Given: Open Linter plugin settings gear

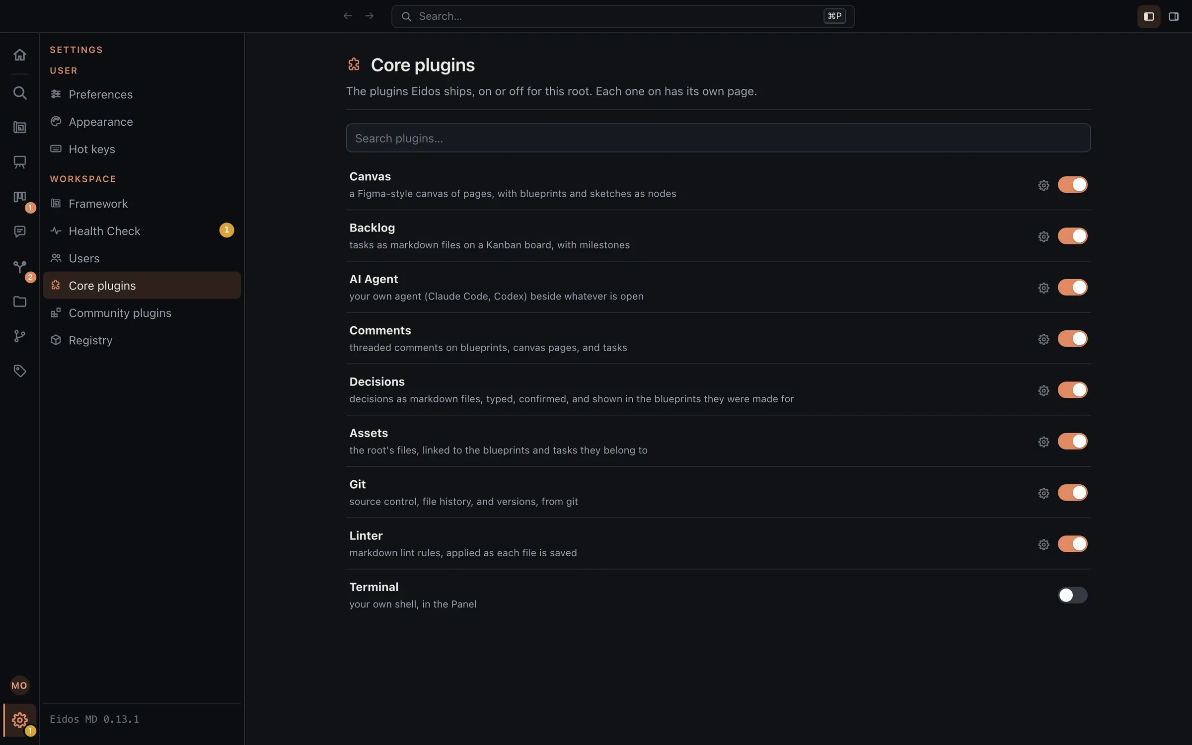Looking at the screenshot, I should point(1043,544).
